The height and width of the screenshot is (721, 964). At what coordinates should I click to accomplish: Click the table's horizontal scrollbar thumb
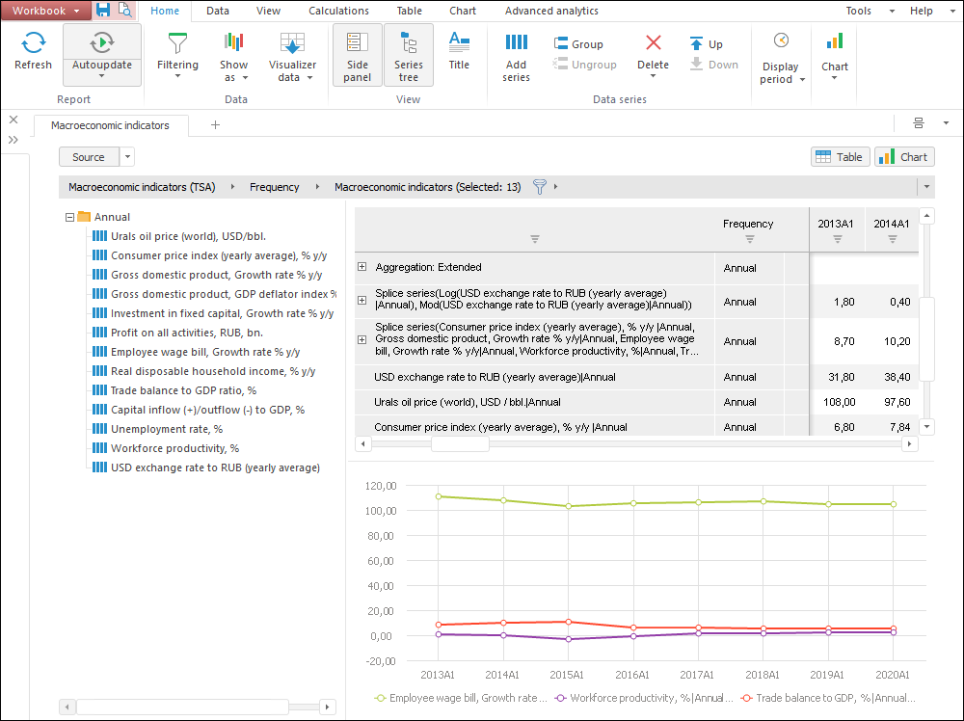[460, 444]
